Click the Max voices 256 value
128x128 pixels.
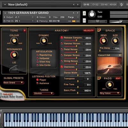tap(62, 17)
